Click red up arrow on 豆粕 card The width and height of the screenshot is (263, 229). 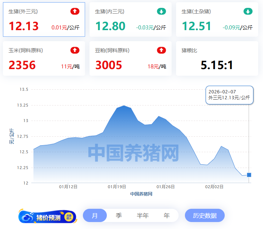tap(161, 50)
